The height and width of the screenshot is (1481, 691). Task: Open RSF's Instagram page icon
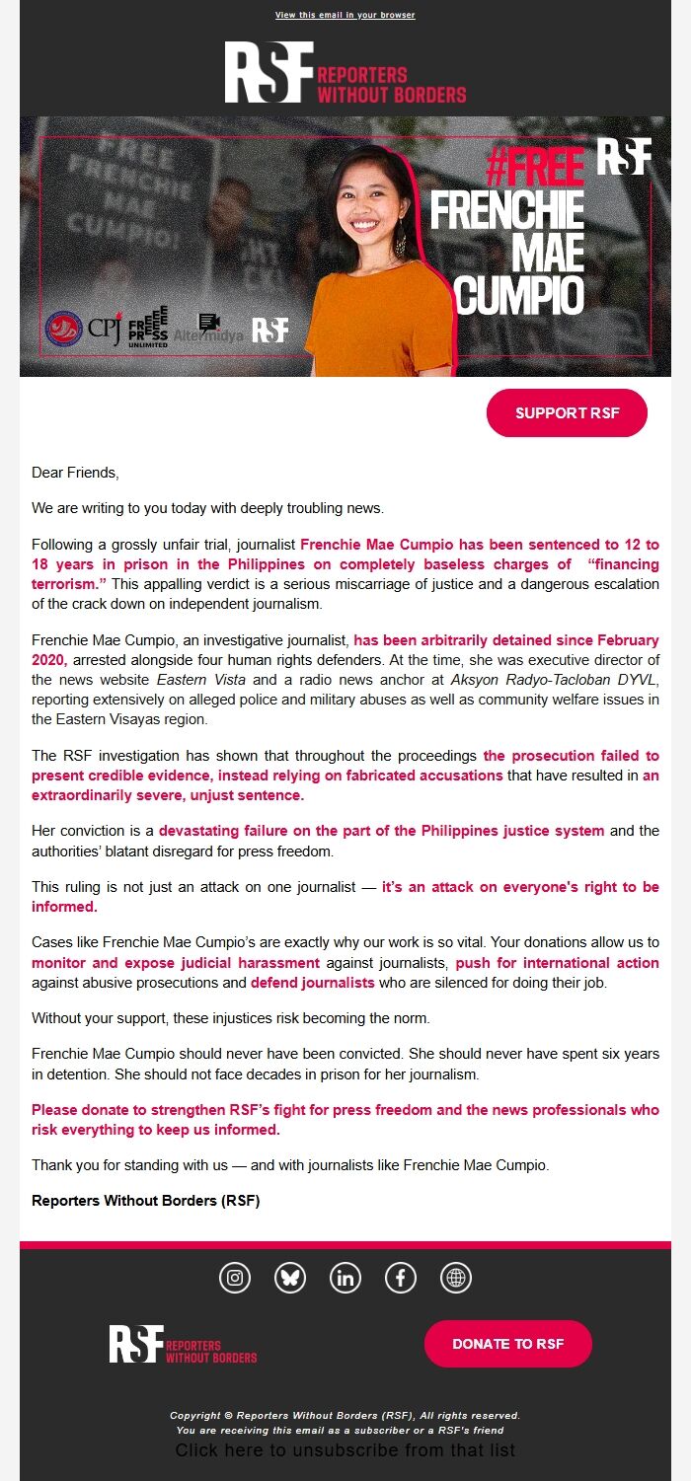233,1278
